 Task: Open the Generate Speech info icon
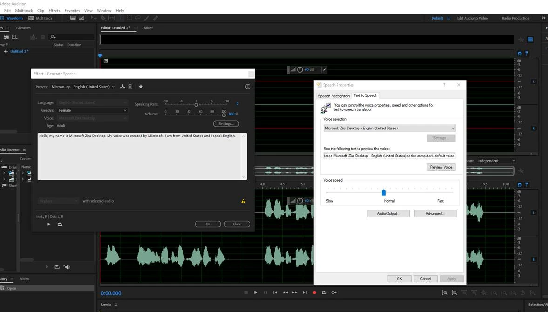click(x=248, y=87)
